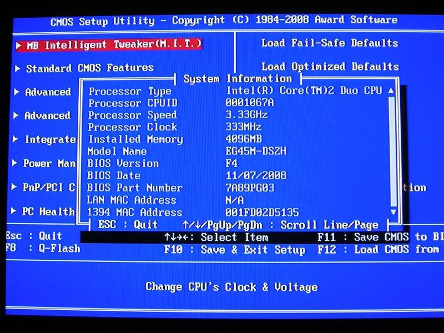
Task: Select the Processor Speed label
Action: pos(132,115)
